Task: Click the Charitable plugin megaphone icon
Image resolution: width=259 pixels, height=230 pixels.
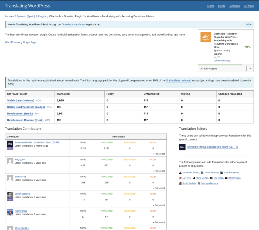Action: click(x=206, y=37)
